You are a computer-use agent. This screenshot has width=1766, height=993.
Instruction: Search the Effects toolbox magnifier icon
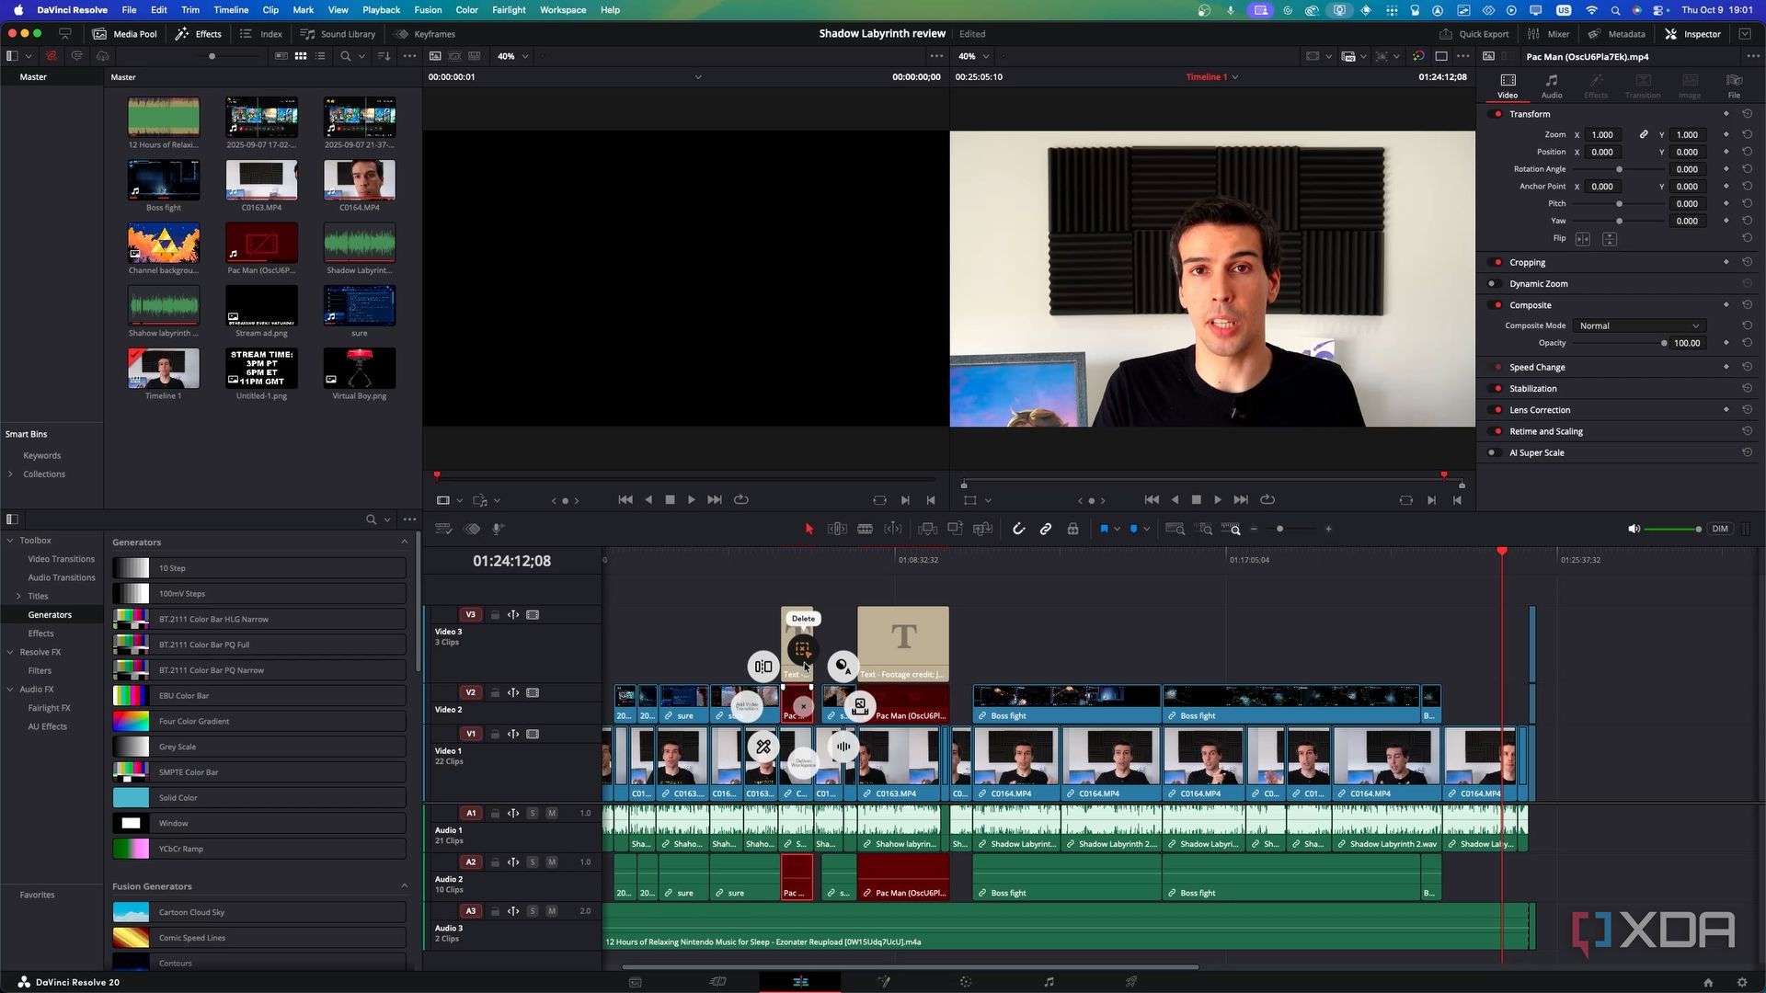(x=372, y=519)
